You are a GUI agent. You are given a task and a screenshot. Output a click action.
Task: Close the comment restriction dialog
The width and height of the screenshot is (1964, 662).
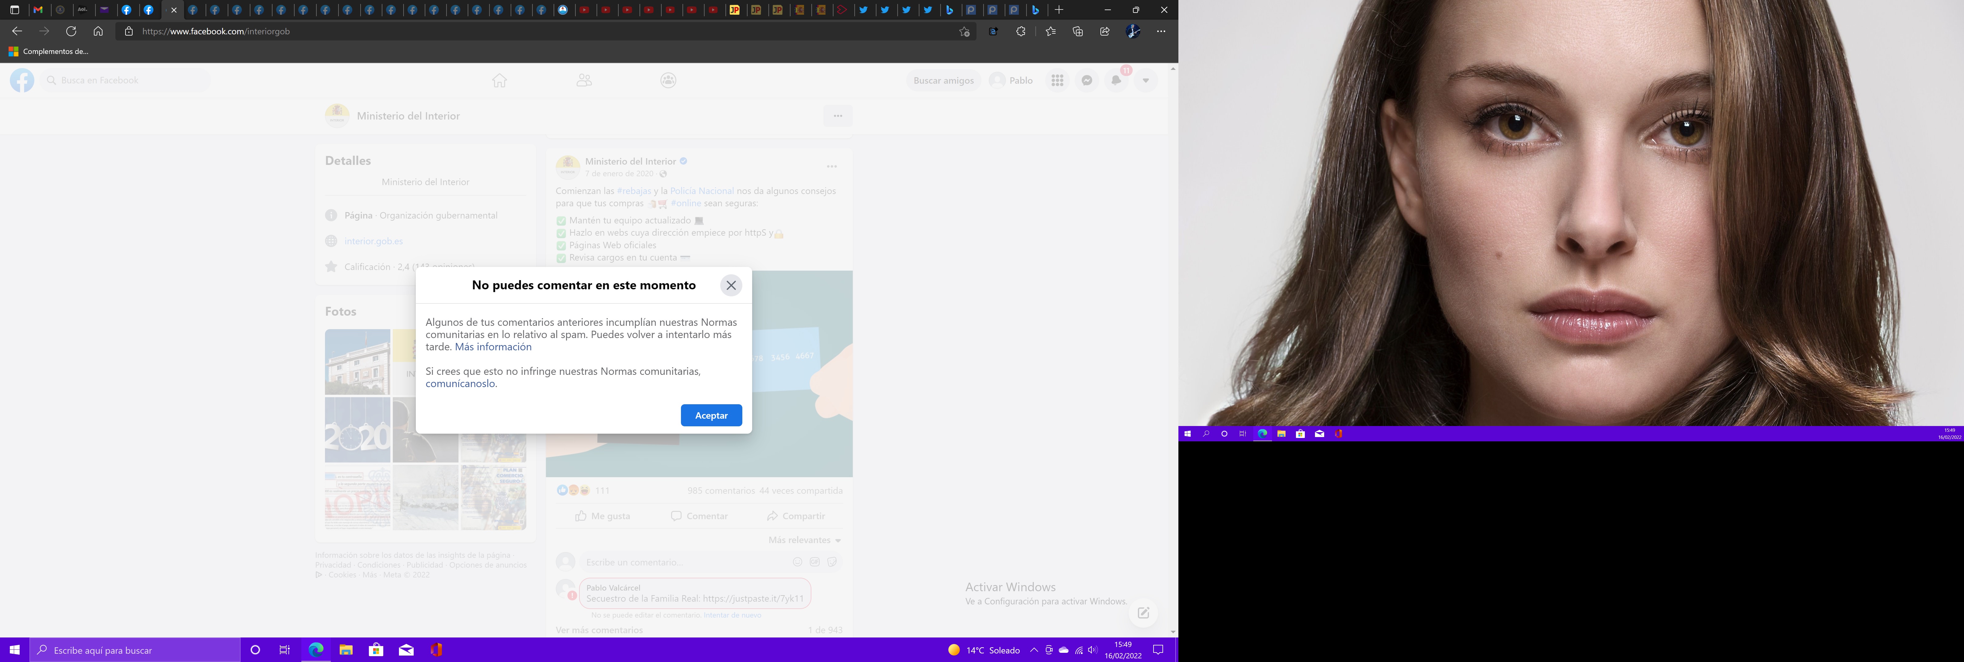730,286
